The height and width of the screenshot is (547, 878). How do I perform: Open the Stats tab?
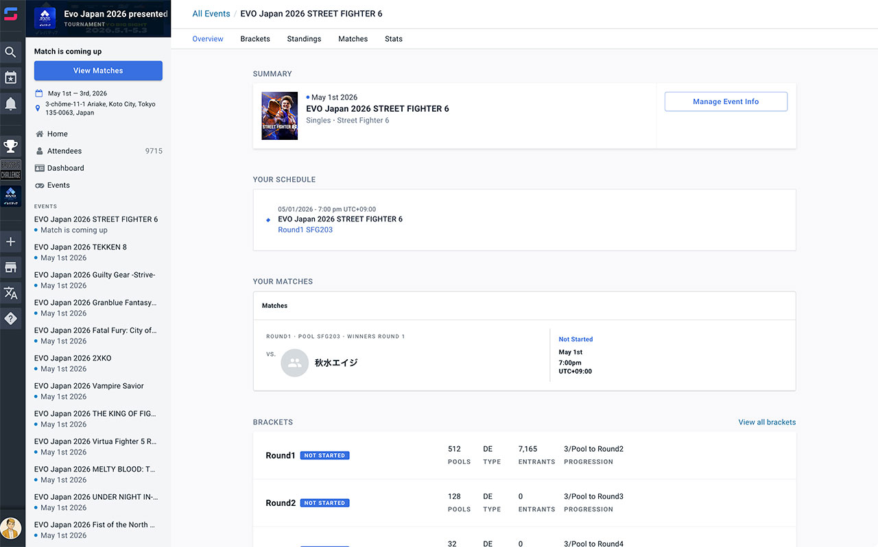394,39
